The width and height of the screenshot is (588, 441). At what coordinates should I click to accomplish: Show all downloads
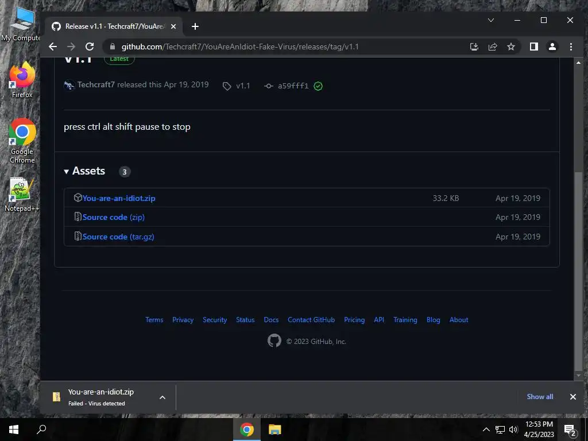540,396
